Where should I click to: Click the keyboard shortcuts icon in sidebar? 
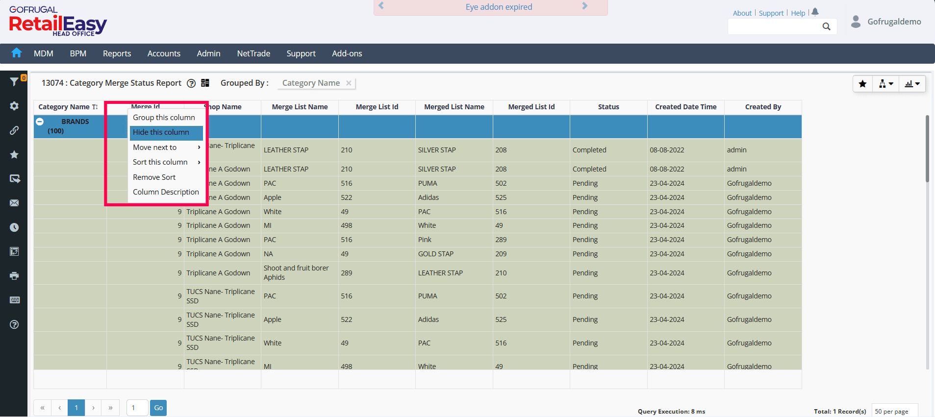tap(14, 300)
